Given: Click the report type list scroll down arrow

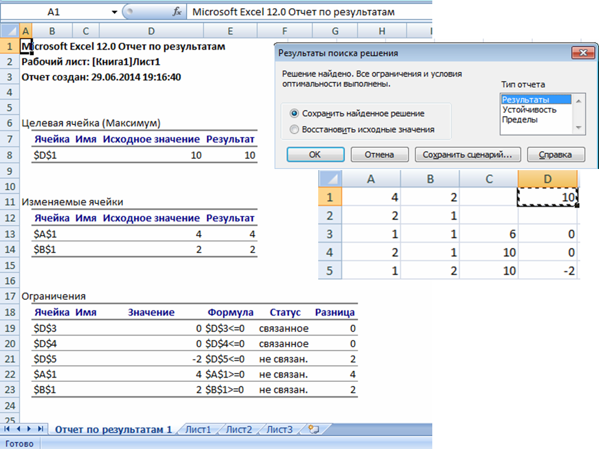Looking at the screenshot, I should tap(579, 127).
